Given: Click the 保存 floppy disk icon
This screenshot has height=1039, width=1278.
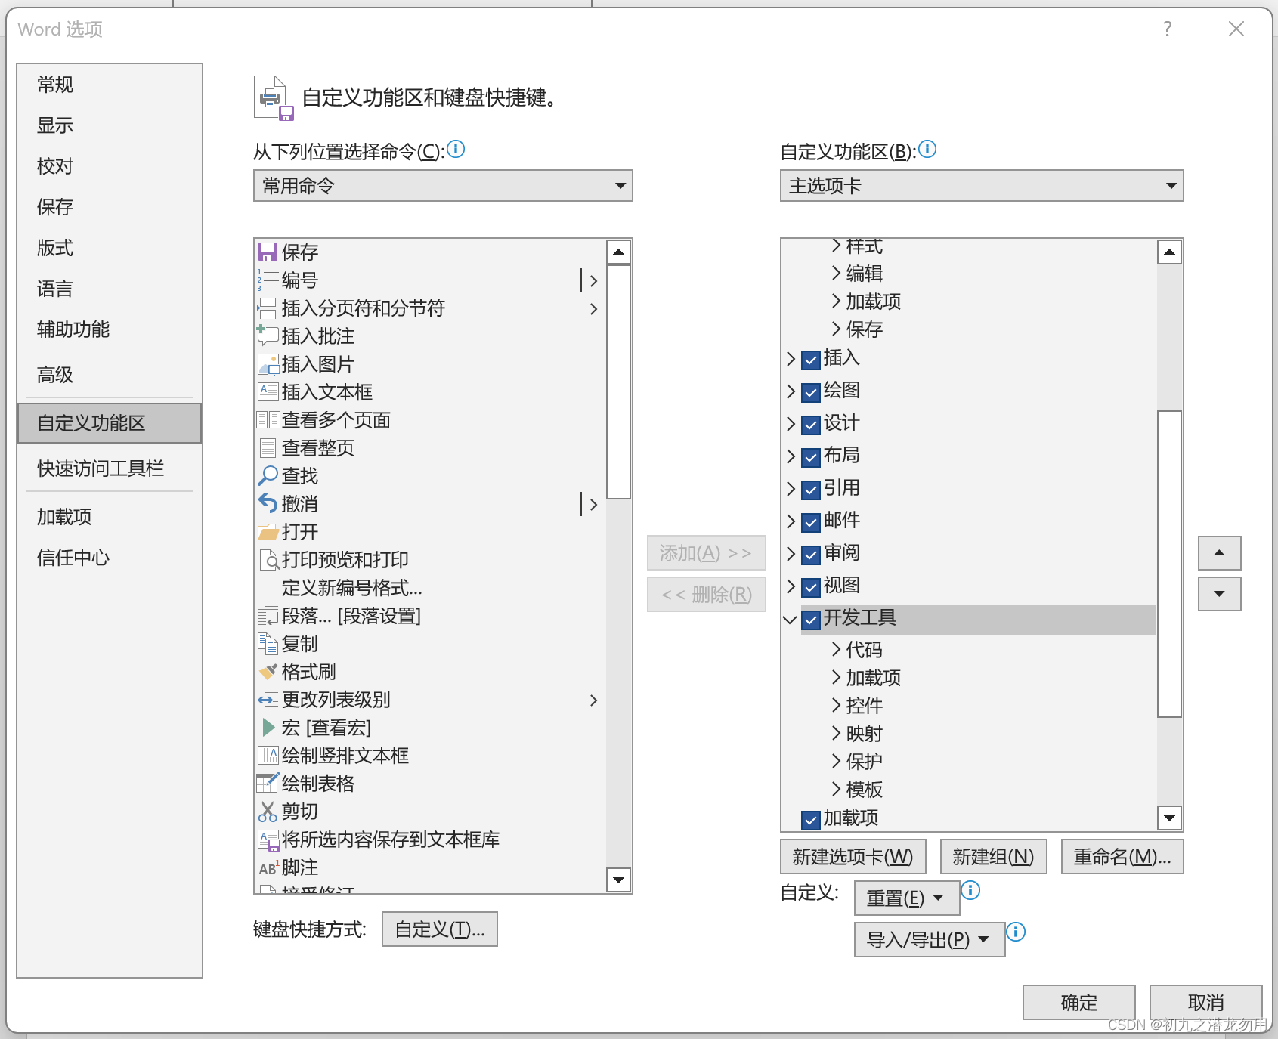Looking at the screenshot, I should point(268,252).
